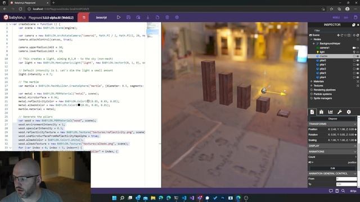Hide the pilar3 mesh with its eye icon
360x202 pixels.
click(358, 73)
